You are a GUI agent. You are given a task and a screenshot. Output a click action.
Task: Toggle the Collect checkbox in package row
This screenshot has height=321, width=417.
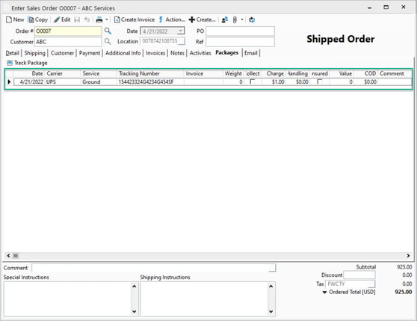coord(253,82)
